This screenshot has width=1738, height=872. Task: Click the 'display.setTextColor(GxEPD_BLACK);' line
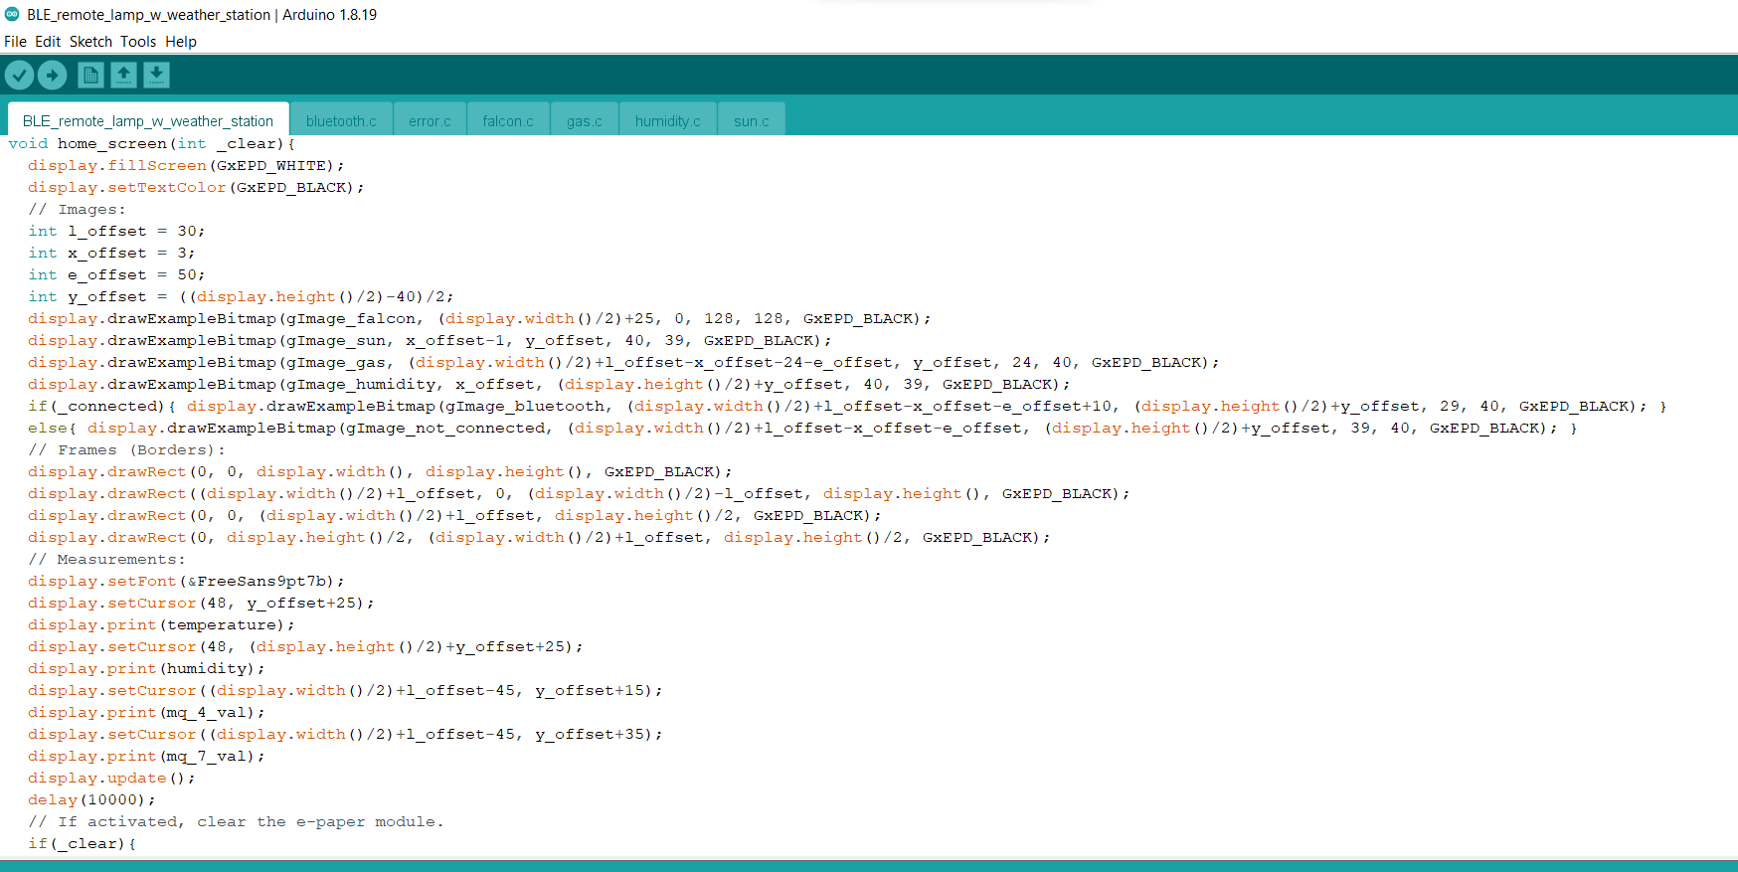click(x=196, y=187)
